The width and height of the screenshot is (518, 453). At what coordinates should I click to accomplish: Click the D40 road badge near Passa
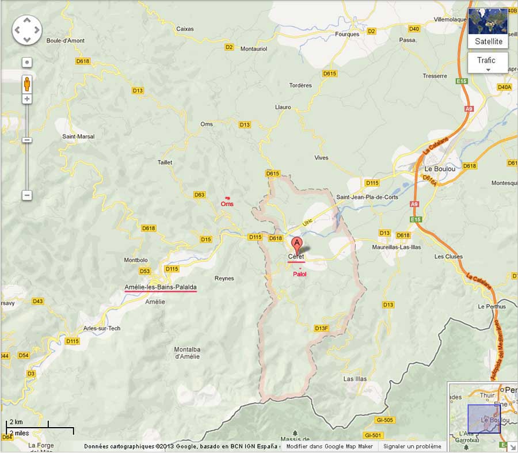point(414,29)
